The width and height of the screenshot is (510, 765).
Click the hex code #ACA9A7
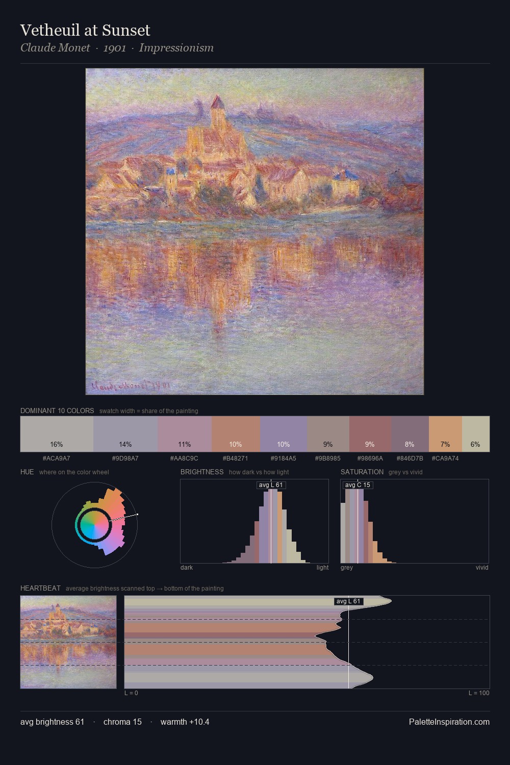pos(57,458)
